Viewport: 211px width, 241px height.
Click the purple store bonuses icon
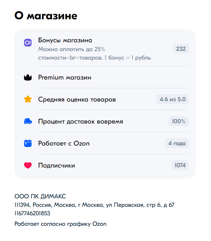(28, 43)
